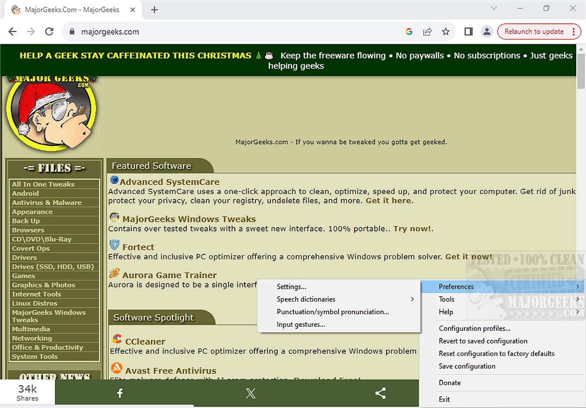Open the Back Up category link
This screenshot has width=586, height=408.
pos(26,221)
